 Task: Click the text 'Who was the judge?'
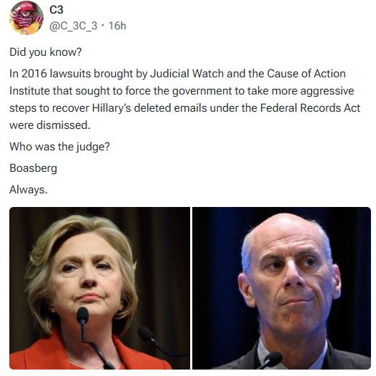point(59,147)
